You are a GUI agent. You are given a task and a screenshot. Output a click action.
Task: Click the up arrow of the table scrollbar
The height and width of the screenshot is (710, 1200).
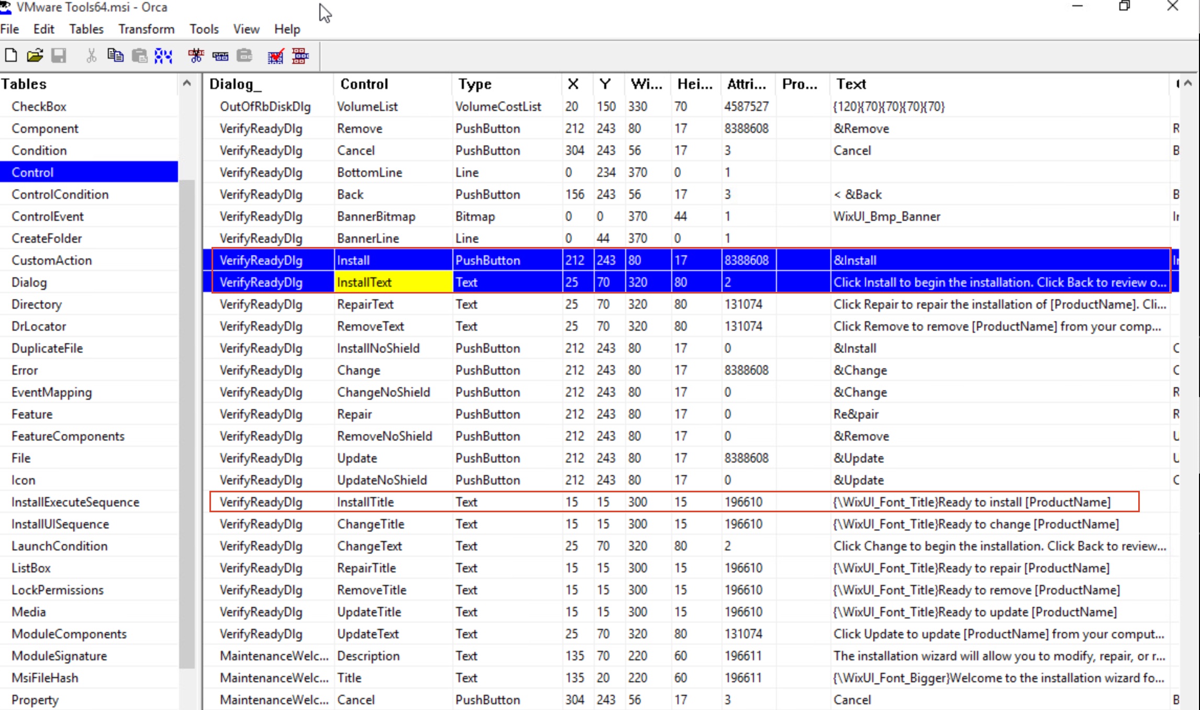[187, 83]
